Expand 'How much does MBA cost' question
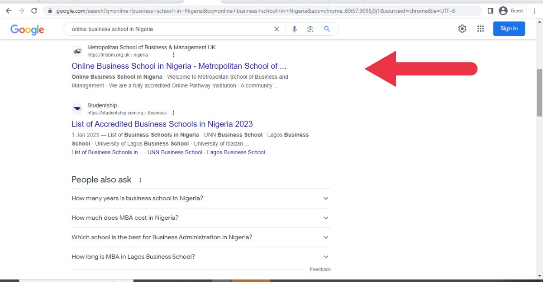Viewport: 543px width, 284px height. click(201, 218)
